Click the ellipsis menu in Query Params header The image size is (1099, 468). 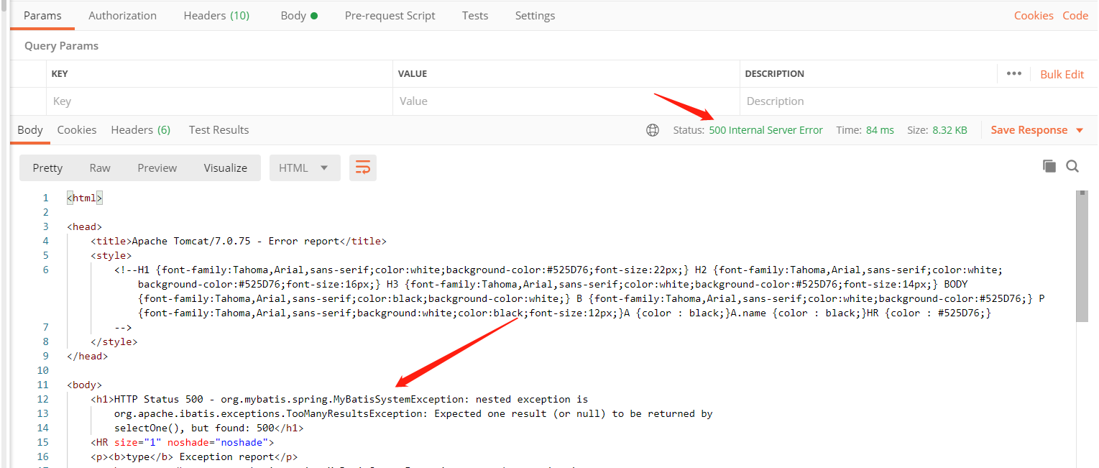pos(1013,73)
